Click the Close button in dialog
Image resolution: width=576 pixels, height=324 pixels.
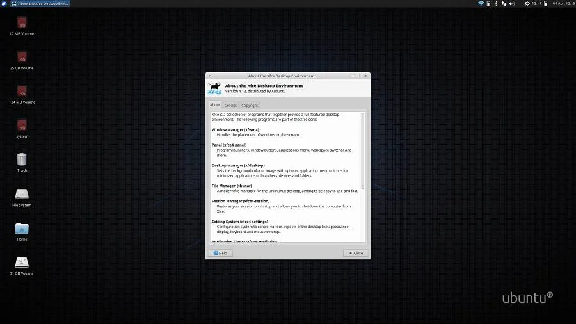(355, 253)
